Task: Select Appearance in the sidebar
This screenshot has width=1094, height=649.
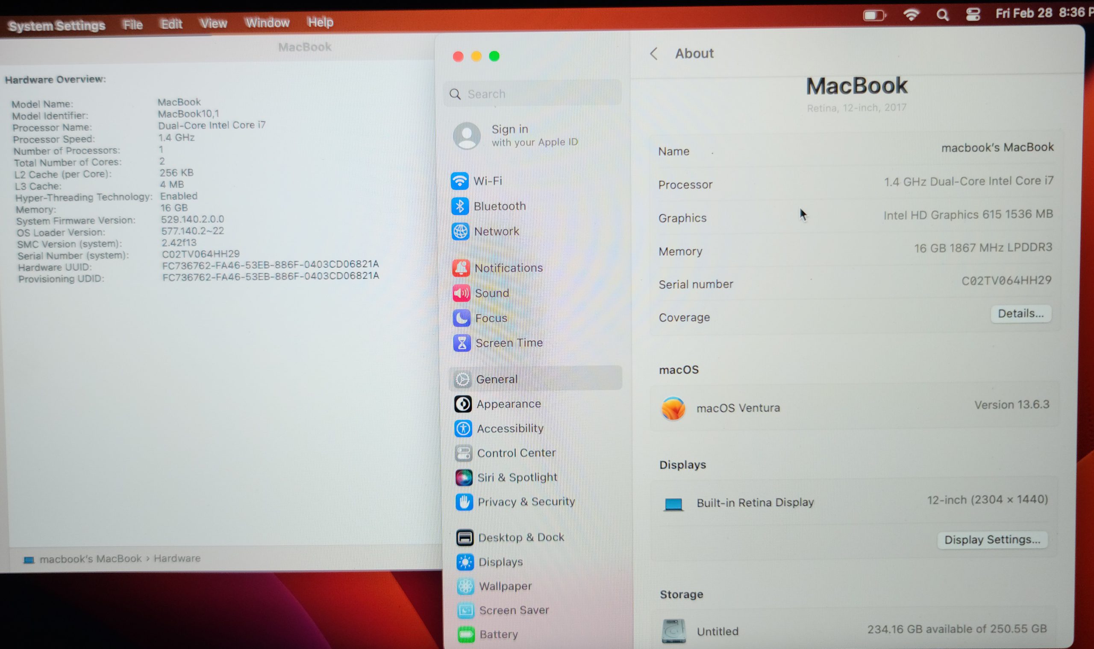Action: 508,404
